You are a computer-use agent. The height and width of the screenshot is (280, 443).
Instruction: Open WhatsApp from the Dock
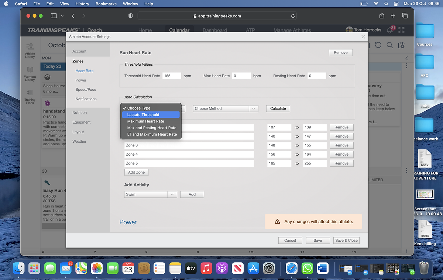[x=307, y=268]
